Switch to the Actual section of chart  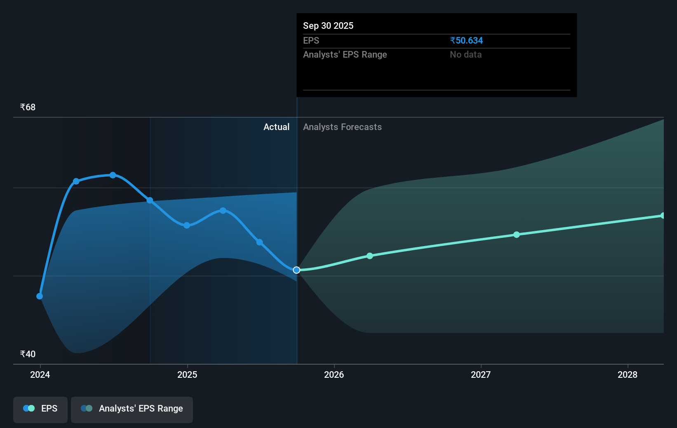tap(276, 127)
